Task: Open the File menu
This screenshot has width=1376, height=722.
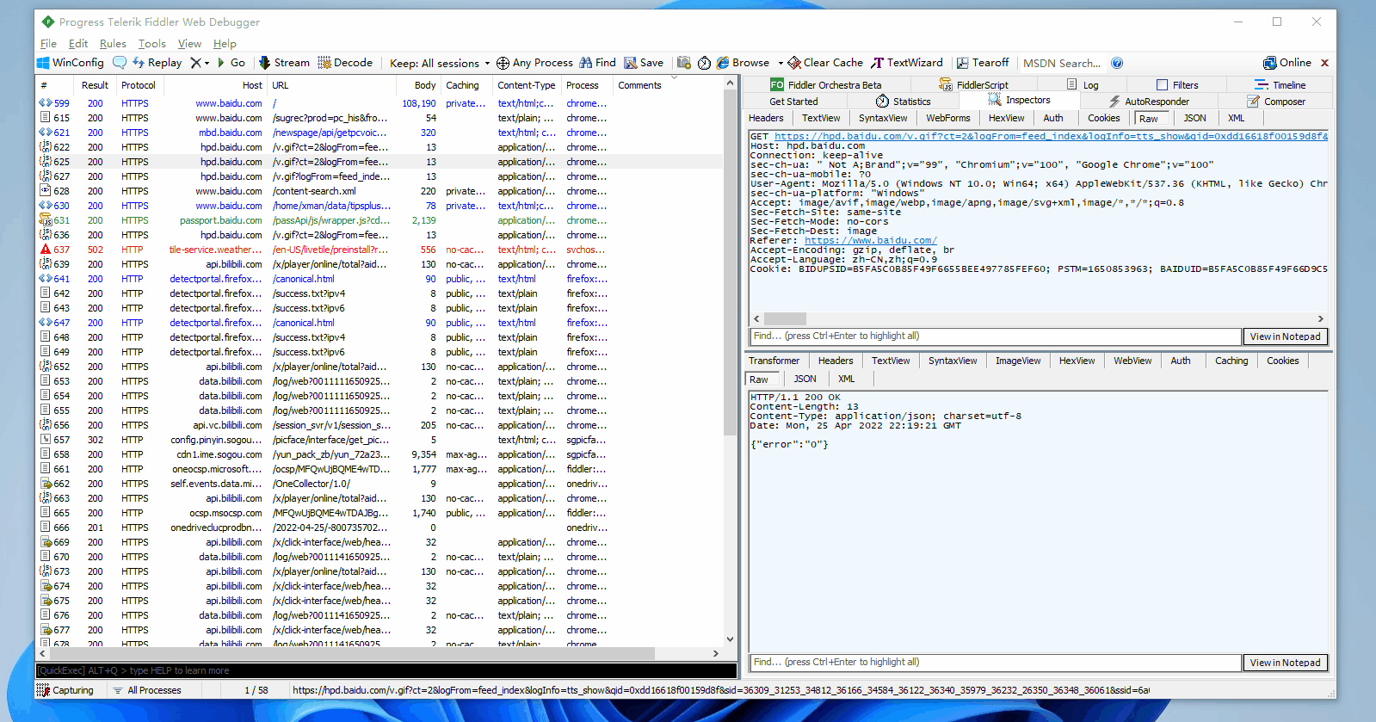Action: pyautogui.click(x=48, y=43)
